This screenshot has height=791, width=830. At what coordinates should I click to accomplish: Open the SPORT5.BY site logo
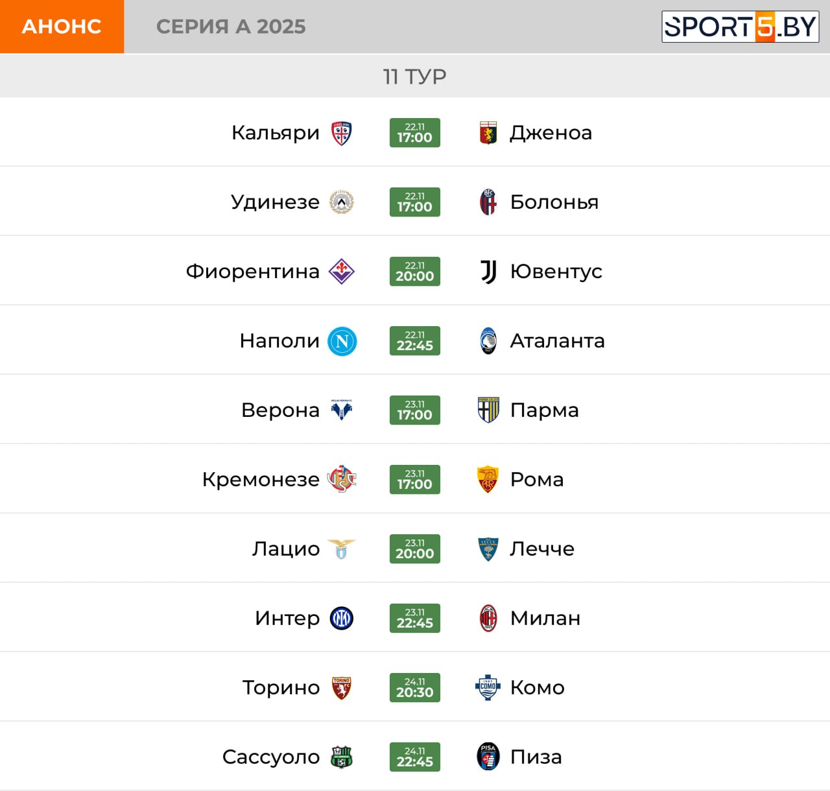740,27
